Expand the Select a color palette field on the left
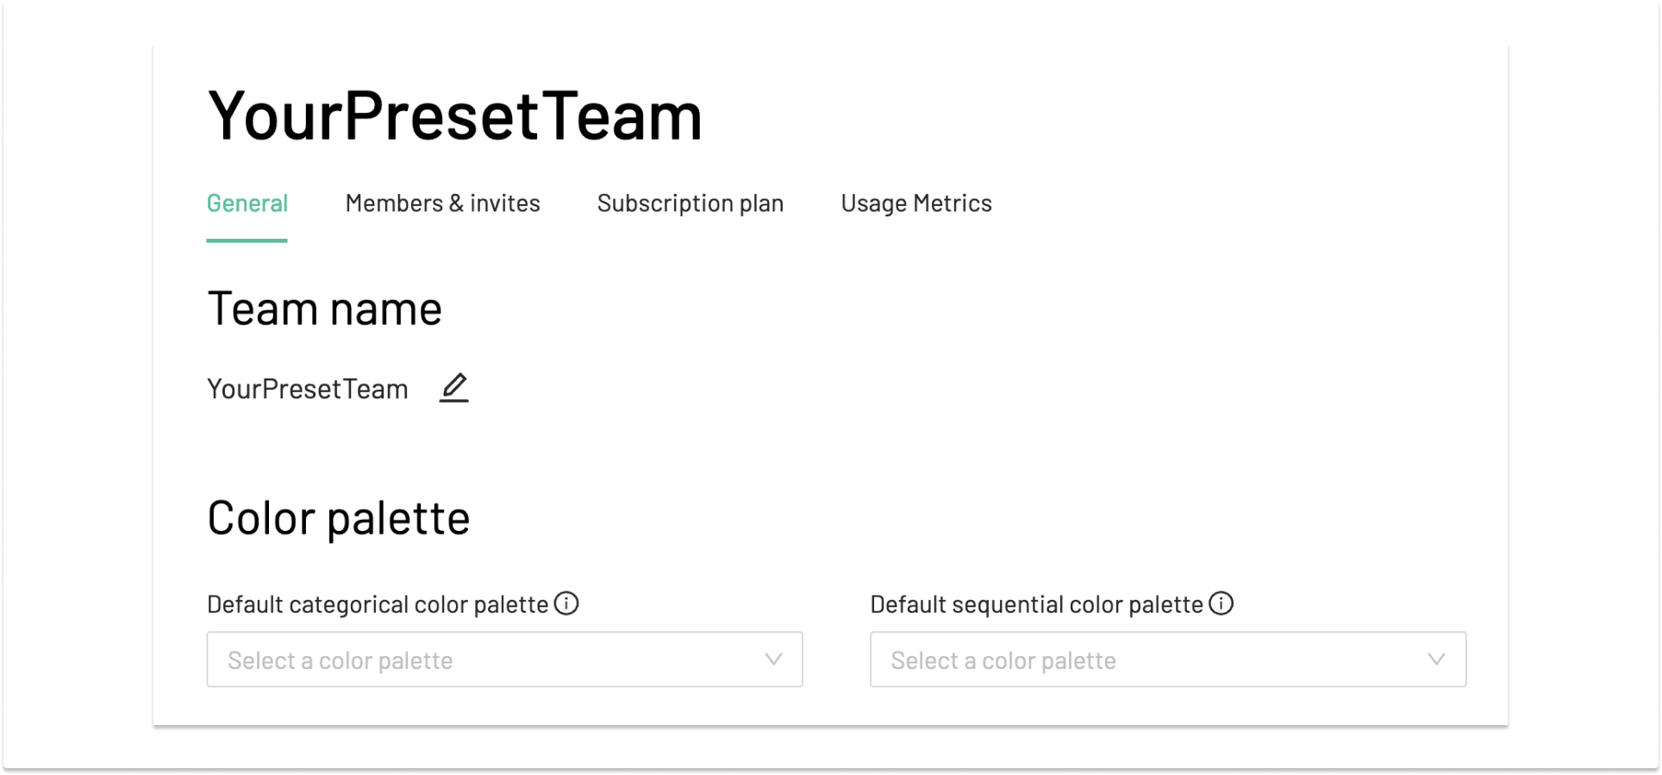The image size is (1662, 775). [504, 659]
